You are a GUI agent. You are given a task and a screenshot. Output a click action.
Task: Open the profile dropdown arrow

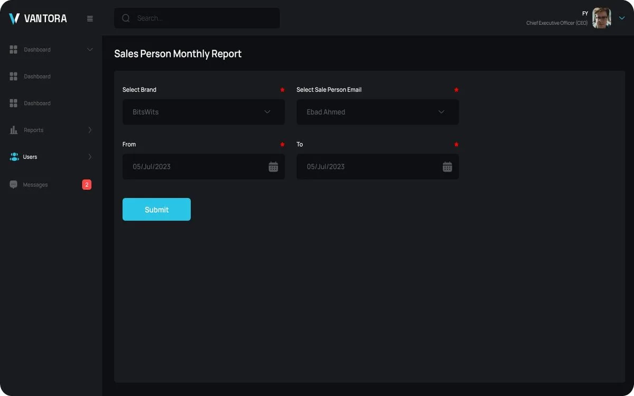coord(622,18)
